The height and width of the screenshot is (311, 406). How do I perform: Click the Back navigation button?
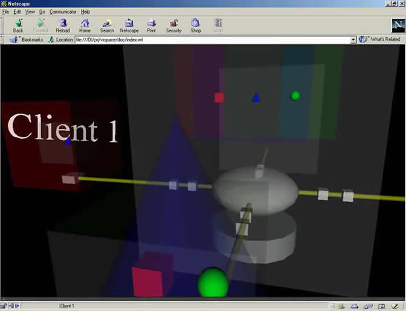[x=18, y=25]
